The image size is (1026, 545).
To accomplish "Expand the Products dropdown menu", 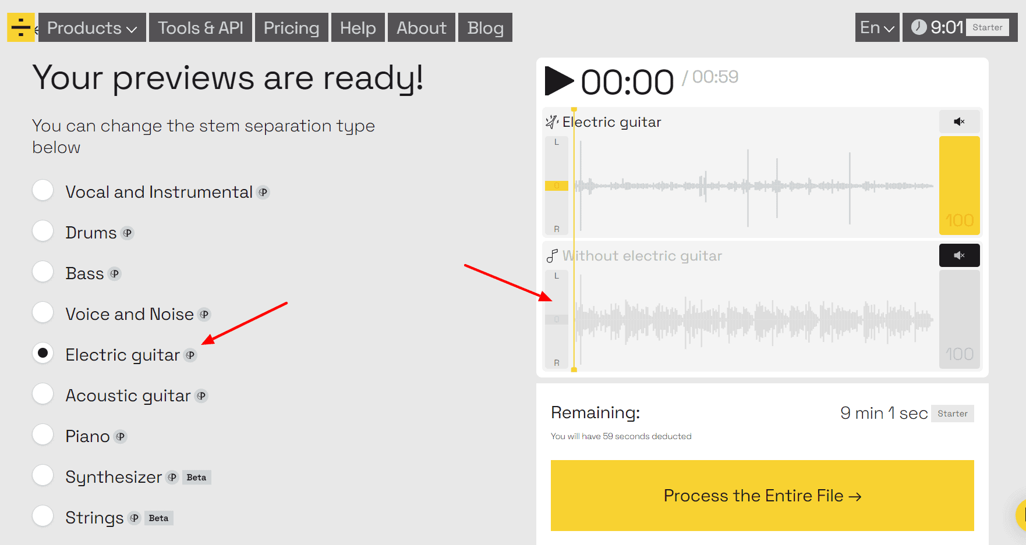I will click(92, 28).
